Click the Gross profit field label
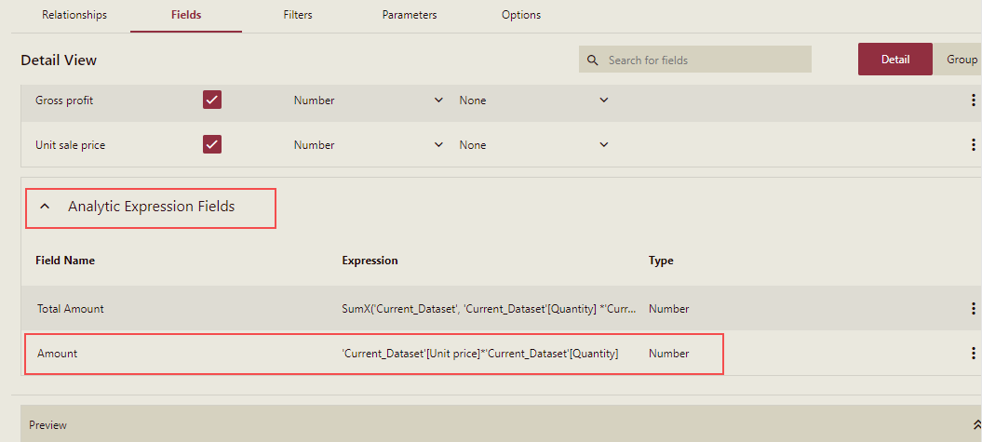The image size is (982, 442). coord(64,100)
